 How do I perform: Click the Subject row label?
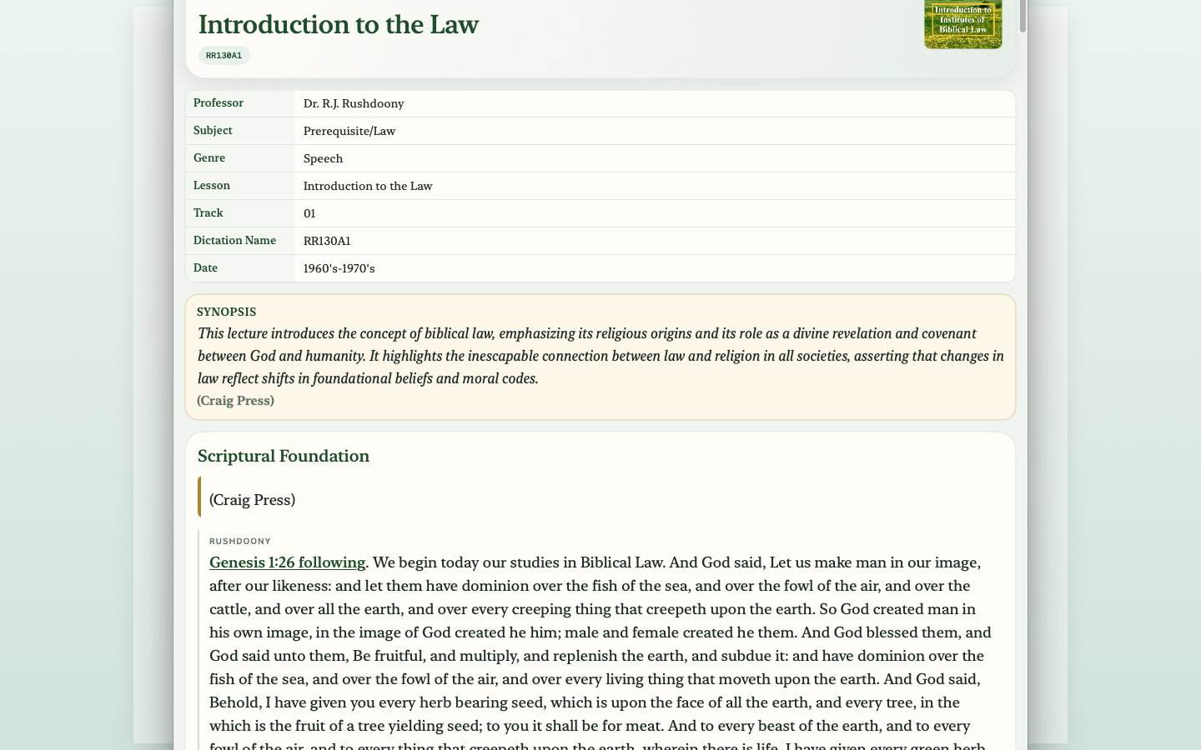click(213, 131)
